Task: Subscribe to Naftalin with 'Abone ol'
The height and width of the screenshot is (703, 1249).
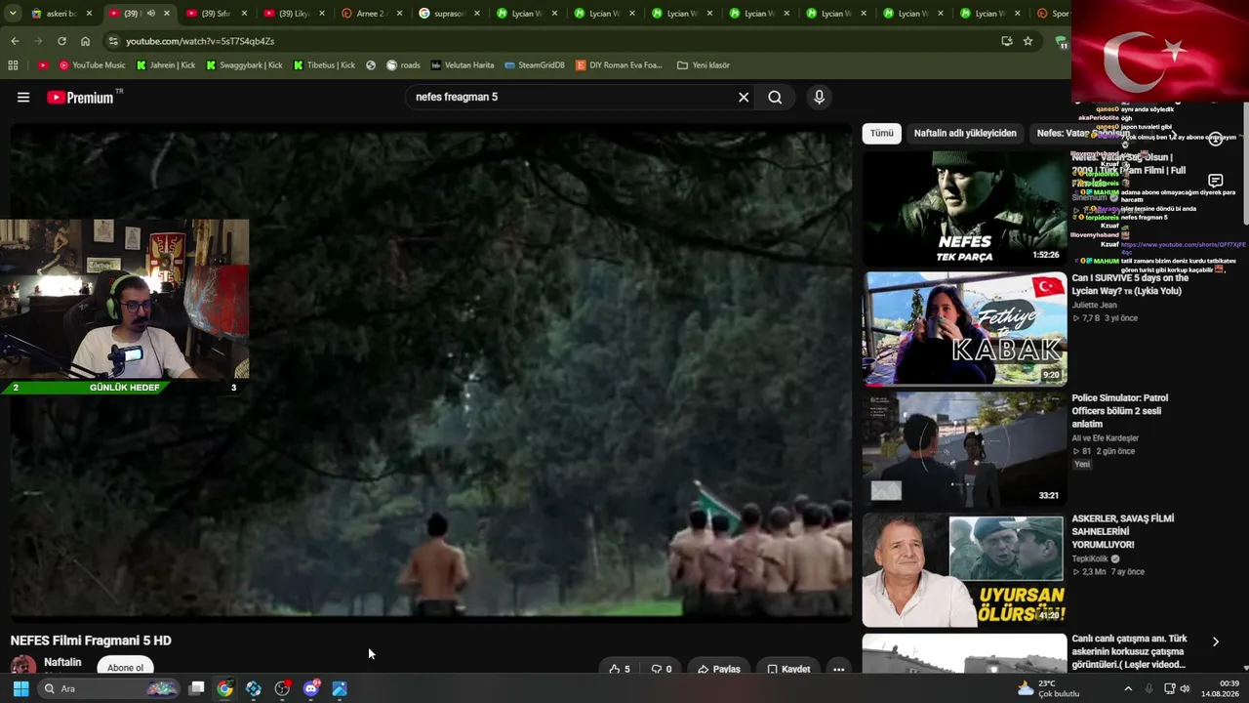Action: coord(125,668)
